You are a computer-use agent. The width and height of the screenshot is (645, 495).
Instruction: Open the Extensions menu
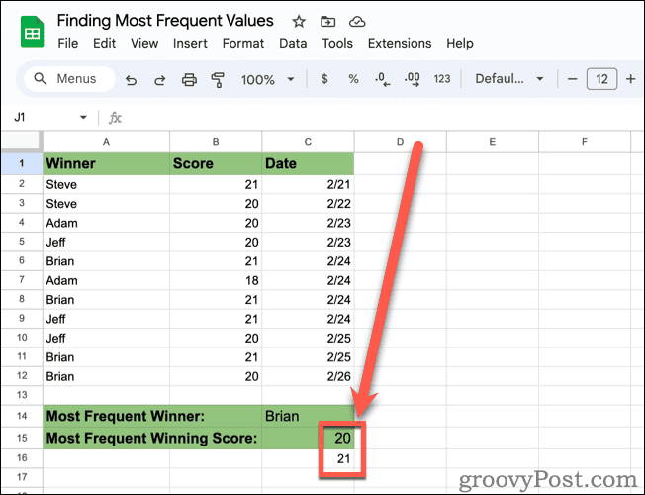pos(400,43)
